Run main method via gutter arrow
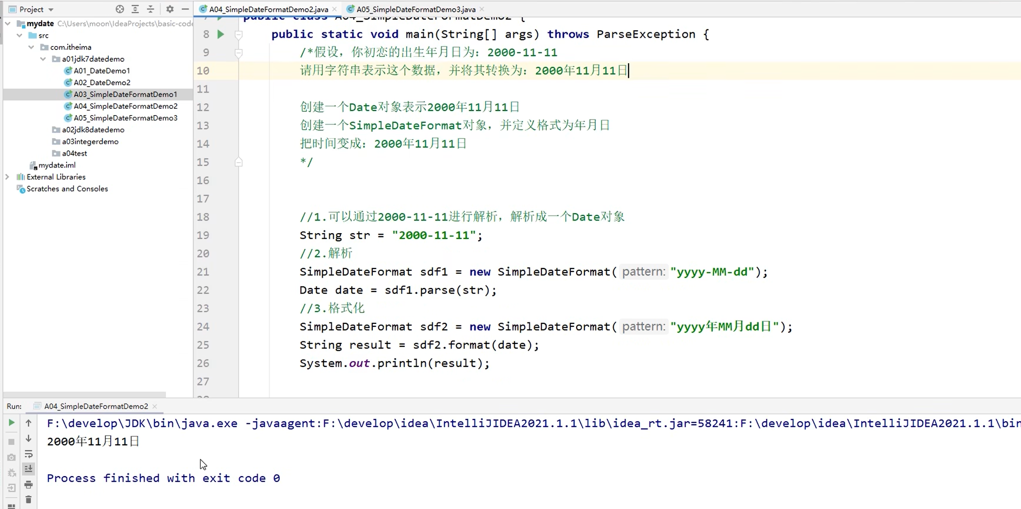 pyautogui.click(x=220, y=34)
